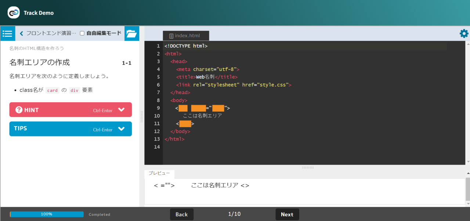Click the file icon on index.html tab

click(x=171, y=36)
